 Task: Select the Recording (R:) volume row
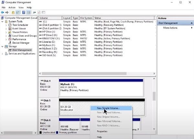pos(97,52)
